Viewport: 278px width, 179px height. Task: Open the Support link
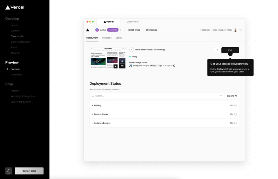pos(222,30)
